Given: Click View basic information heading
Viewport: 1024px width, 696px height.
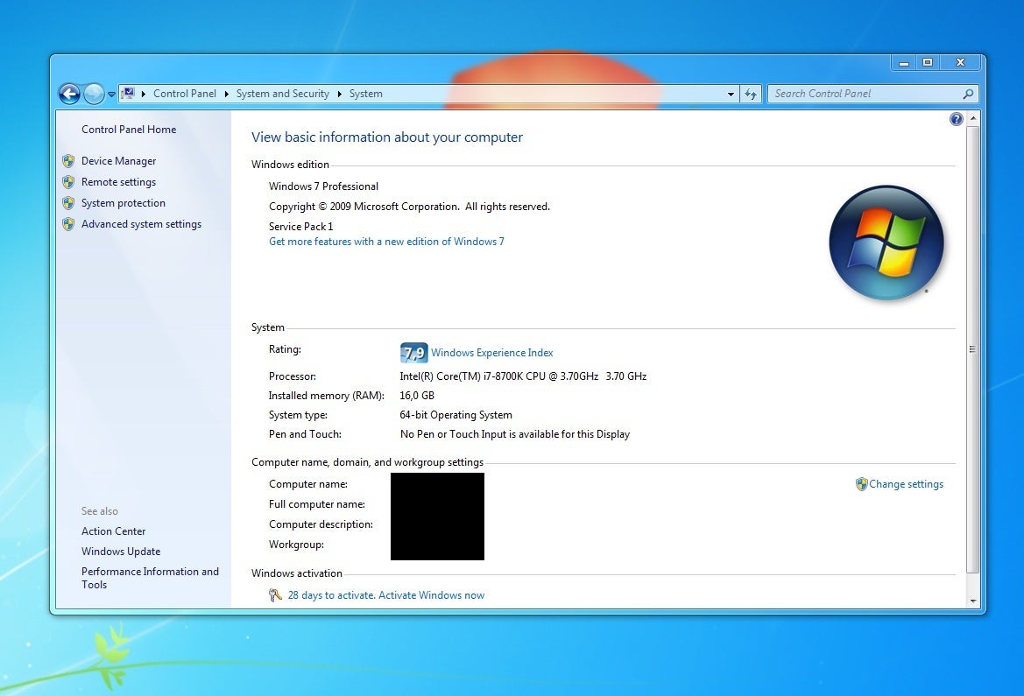Looking at the screenshot, I should [387, 137].
